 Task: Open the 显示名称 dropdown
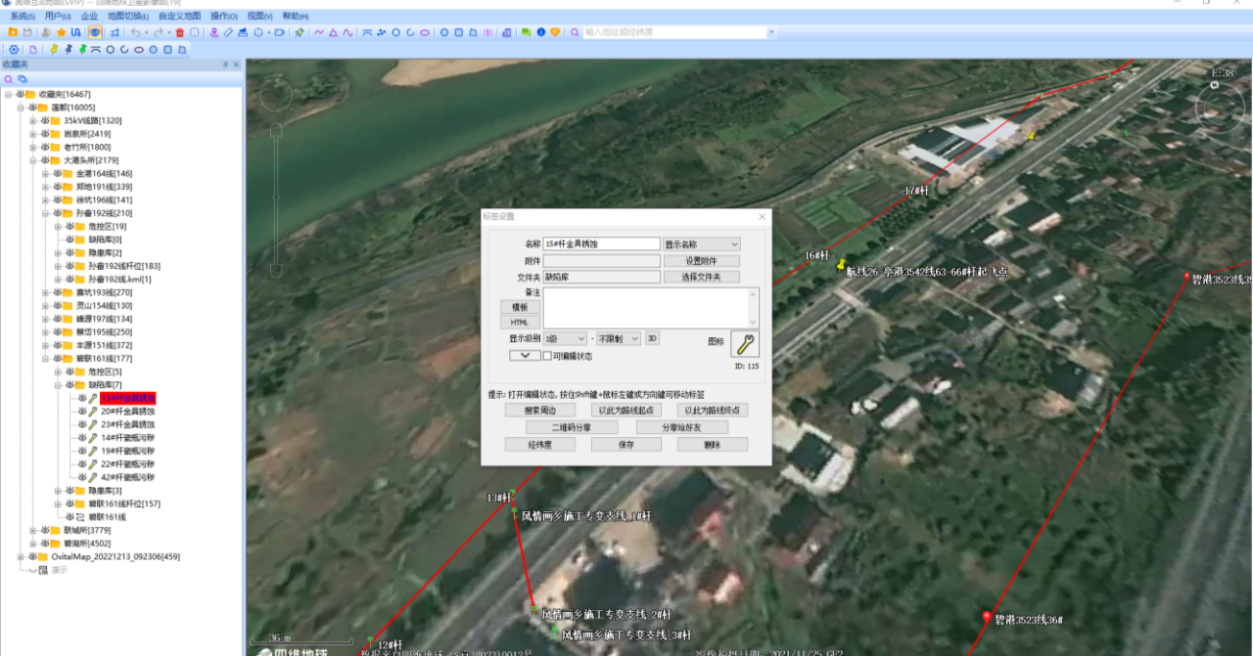pos(701,244)
